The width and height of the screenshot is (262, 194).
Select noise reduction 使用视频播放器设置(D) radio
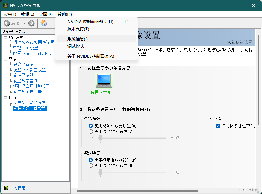90,160
